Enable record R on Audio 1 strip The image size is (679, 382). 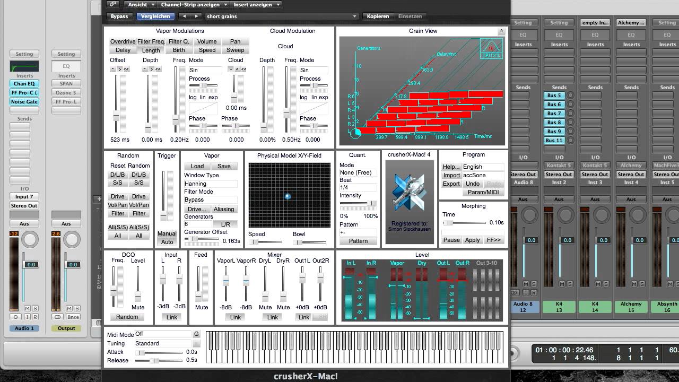[35, 317]
